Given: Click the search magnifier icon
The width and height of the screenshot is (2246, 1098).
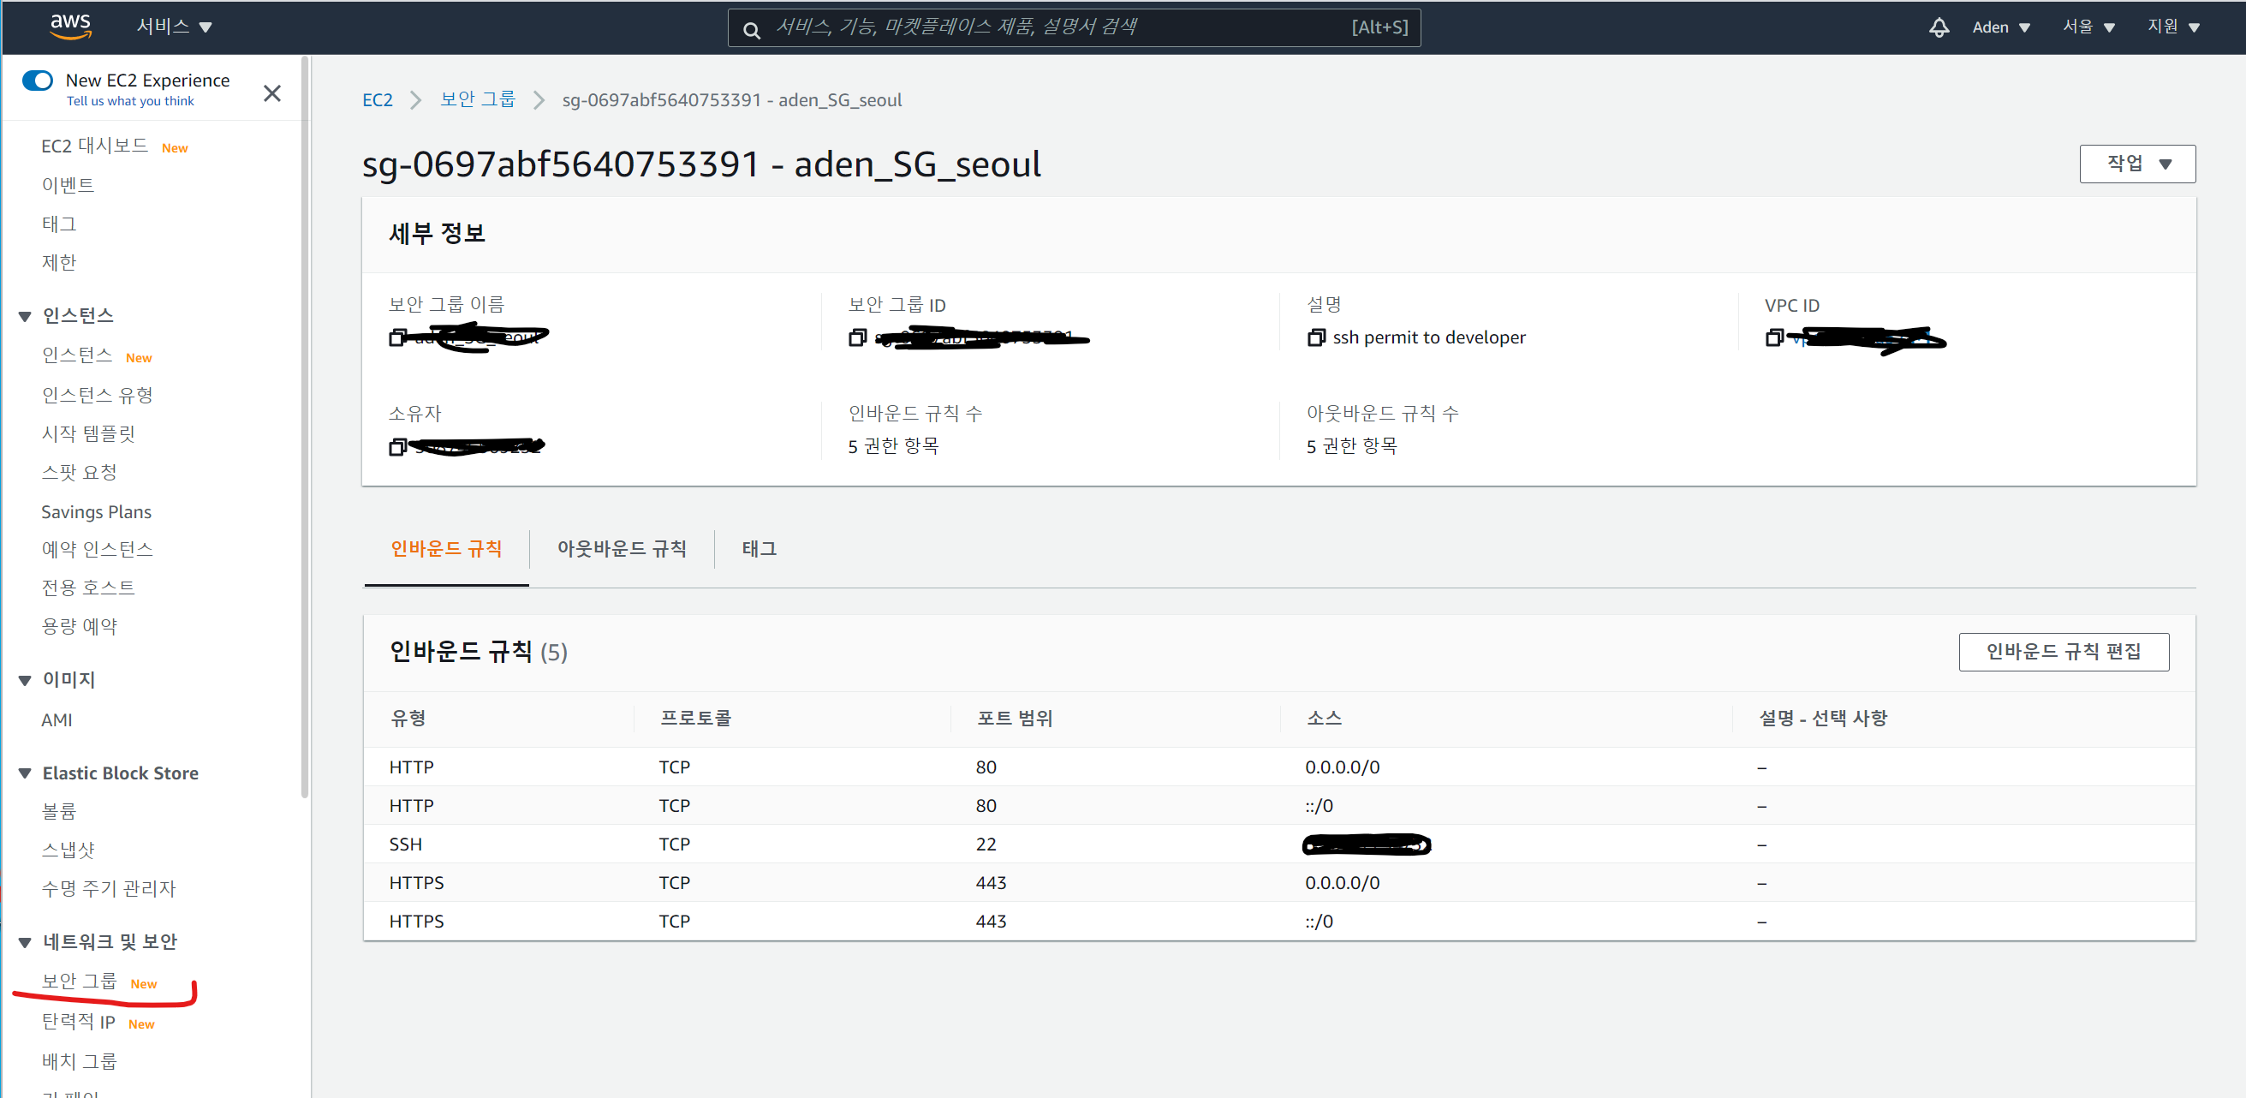Looking at the screenshot, I should (x=751, y=30).
